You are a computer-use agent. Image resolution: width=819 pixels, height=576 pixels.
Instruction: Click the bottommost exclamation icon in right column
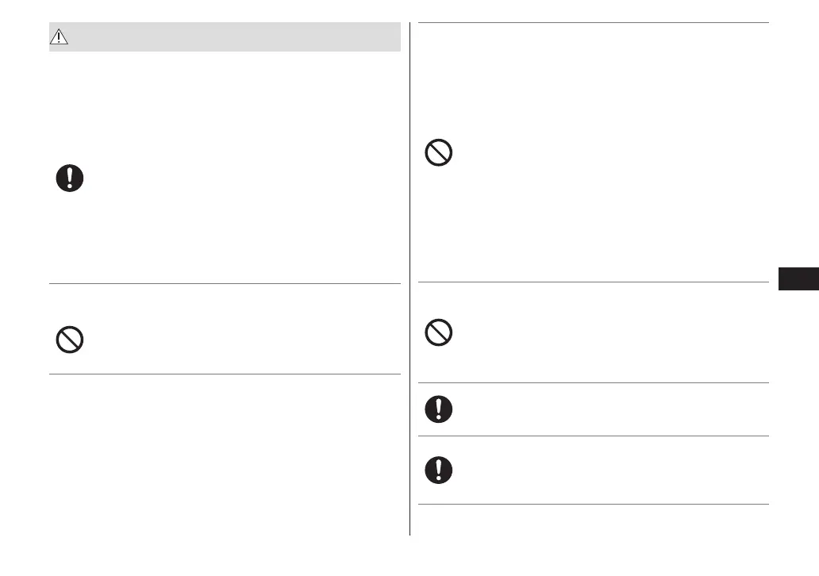tap(439, 470)
